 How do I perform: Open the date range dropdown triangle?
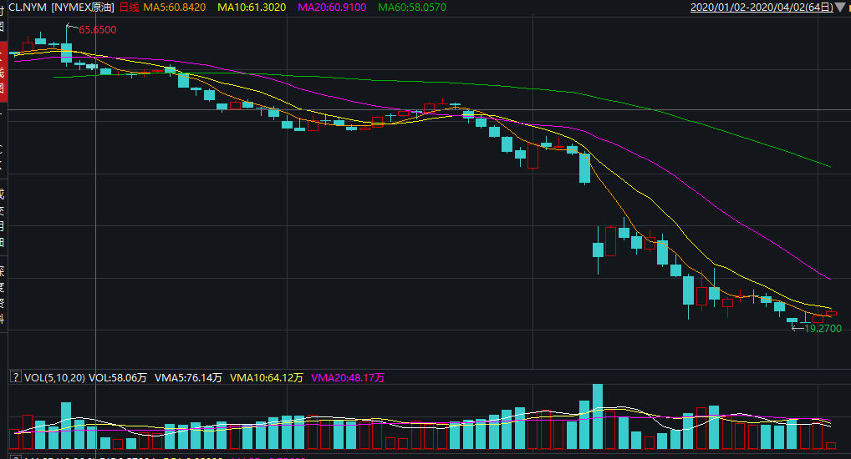coord(839,8)
